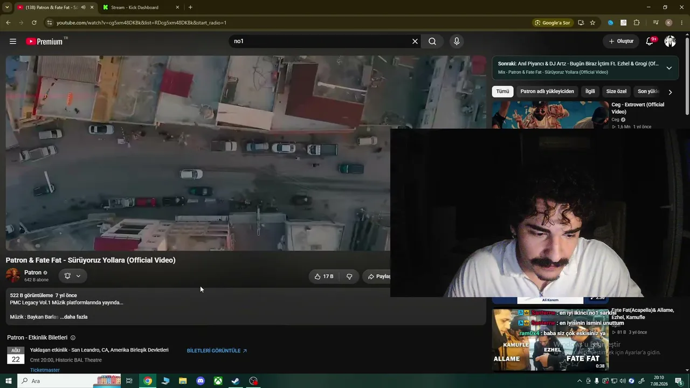This screenshot has height=388, width=690.
Task: Open subscription notification bell dropdown
Action: coord(72,276)
